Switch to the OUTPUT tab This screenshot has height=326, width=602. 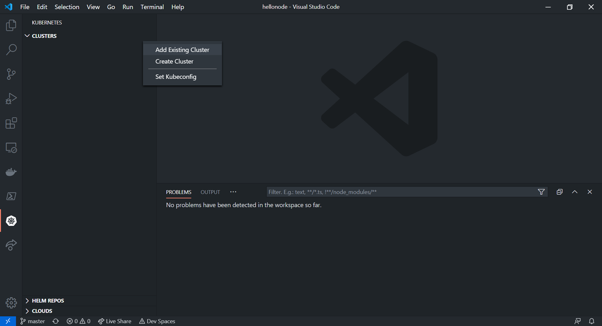(210, 192)
